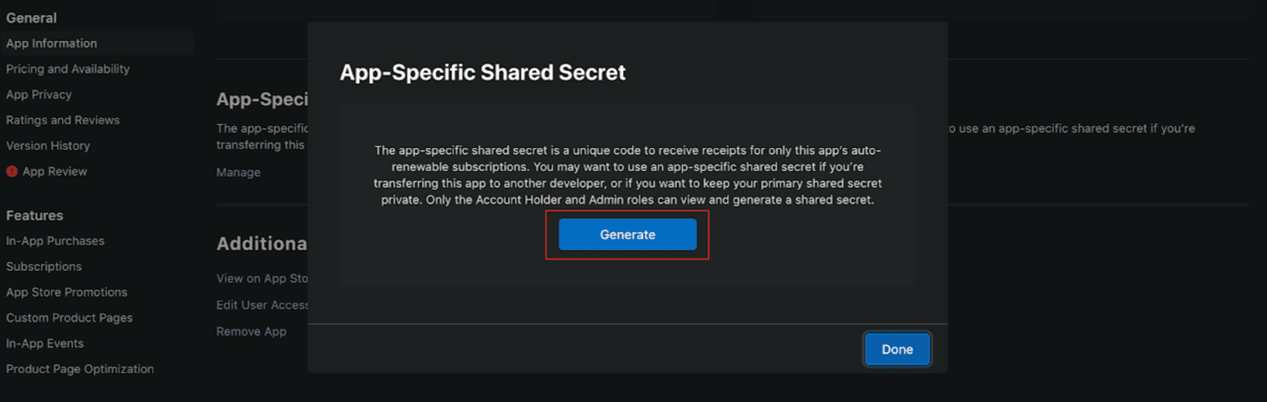Click the App-Specific Shared Secret dialog title
The width and height of the screenshot is (1267, 402).
coord(482,72)
